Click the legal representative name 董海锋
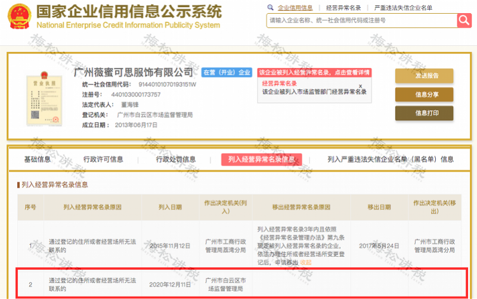Viewport: 477px width, 299px height. 130,105
